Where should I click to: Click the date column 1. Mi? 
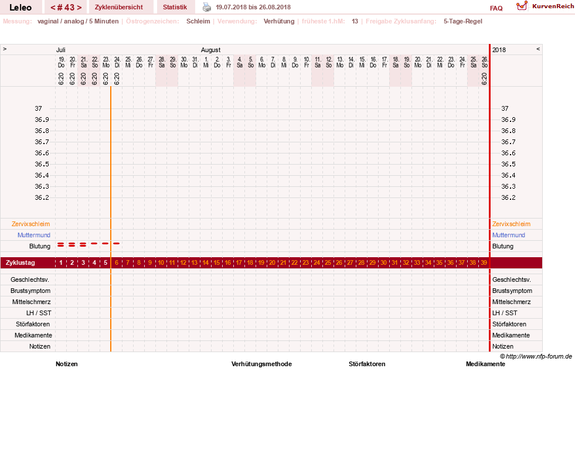click(x=206, y=62)
